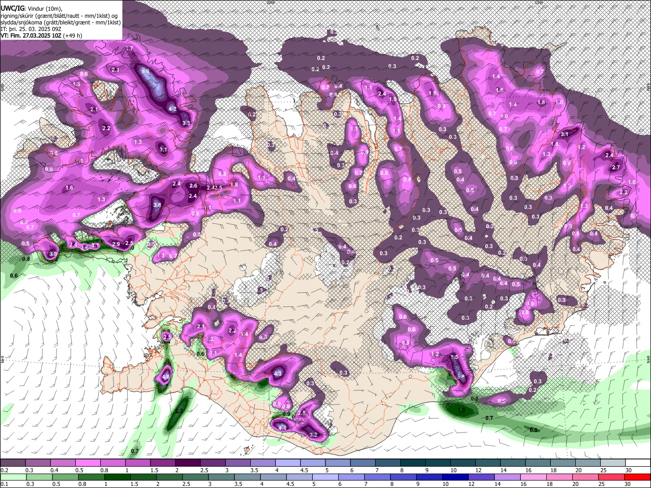Click the 3.3 snowfall value below 4.2
The image size is (651, 488).
(186, 123)
